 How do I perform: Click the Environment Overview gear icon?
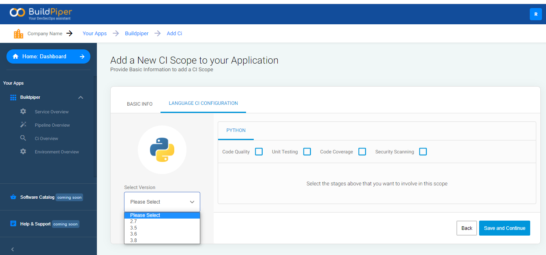click(23, 151)
